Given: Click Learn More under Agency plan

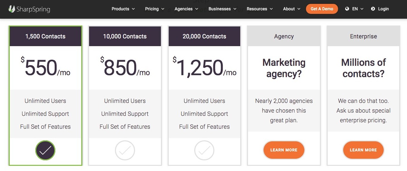Looking at the screenshot, I should coord(284,150).
